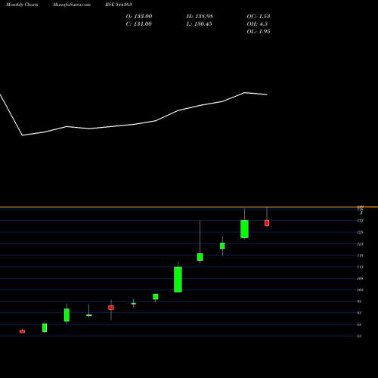Click the red candle near the 93 level
Viewport: 378px width, 378px height.
coord(111,308)
